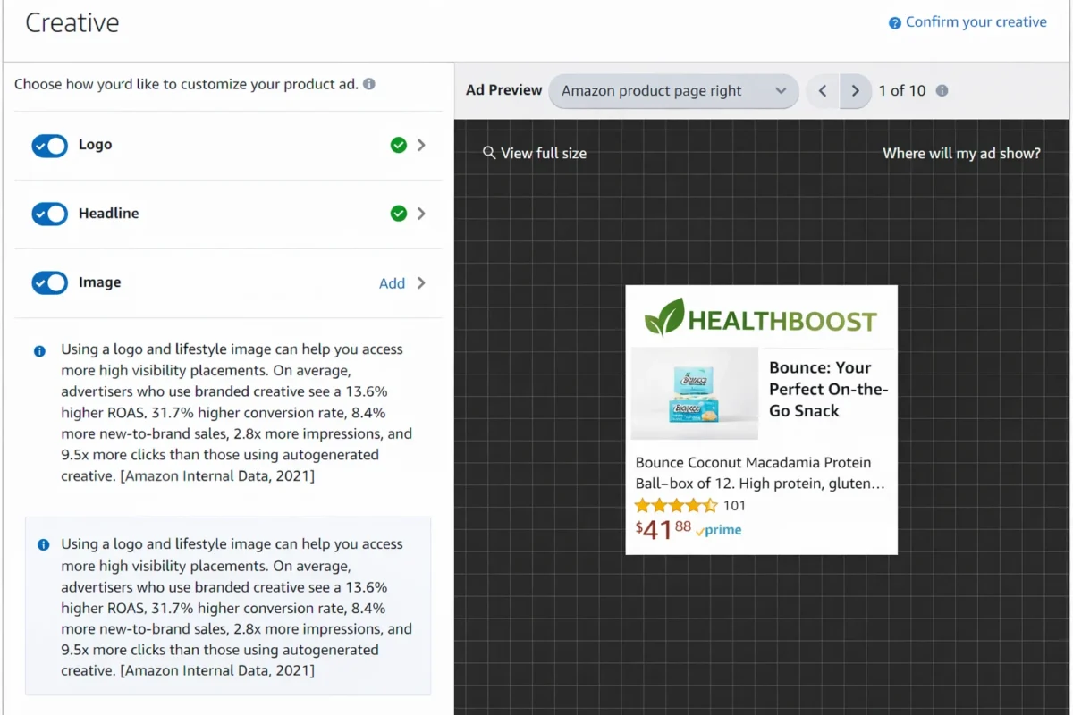Screen dimensions: 1073x715
Task: Go to the previous ad preview
Action: 823,91
